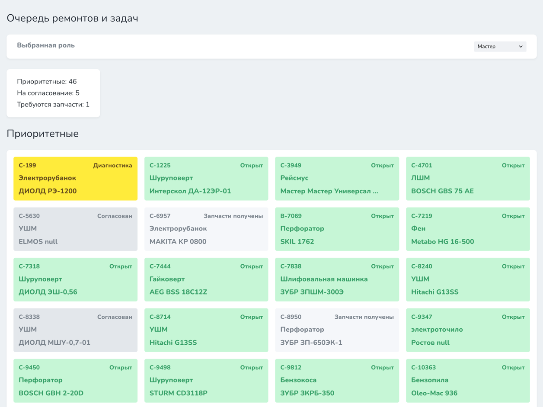Viewport: 543px width, 407px height.
Task: Open card C-7318 ДИОЛД ЭШ-0,56
Action: coord(75,279)
